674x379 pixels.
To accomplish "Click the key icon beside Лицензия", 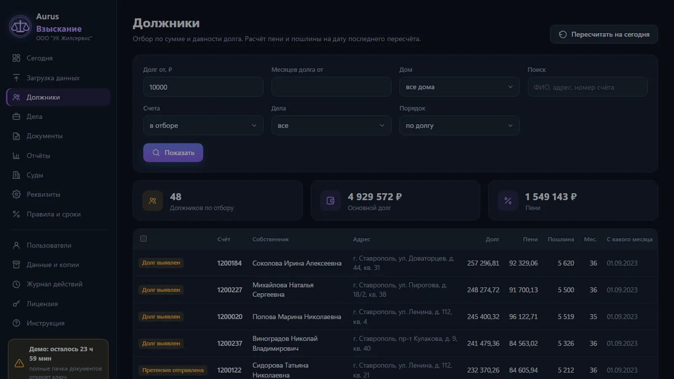I will pyautogui.click(x=16, y=304).
